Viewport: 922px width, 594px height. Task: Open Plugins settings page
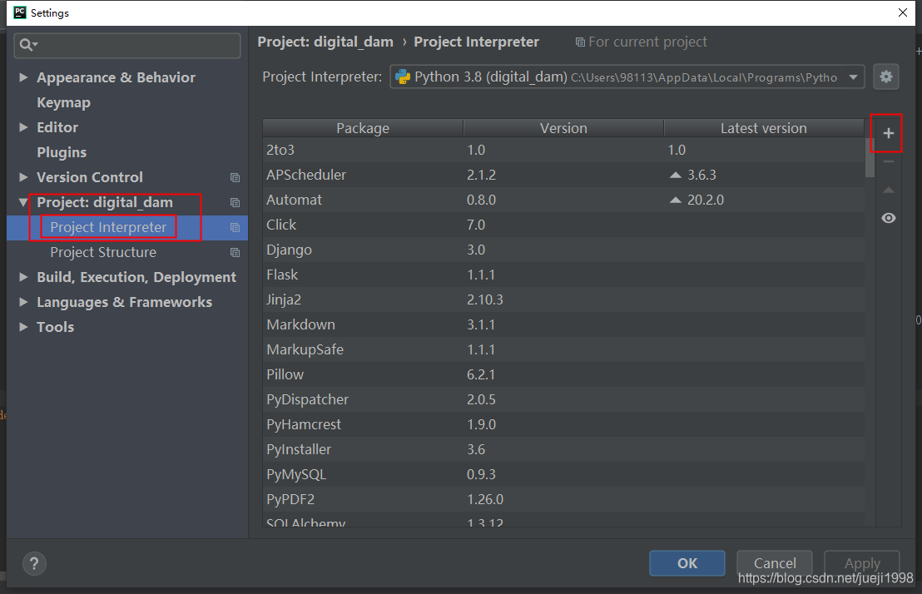[62, 152]
